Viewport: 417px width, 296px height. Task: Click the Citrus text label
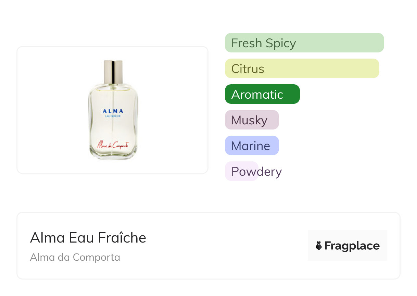tap(248, 69)
